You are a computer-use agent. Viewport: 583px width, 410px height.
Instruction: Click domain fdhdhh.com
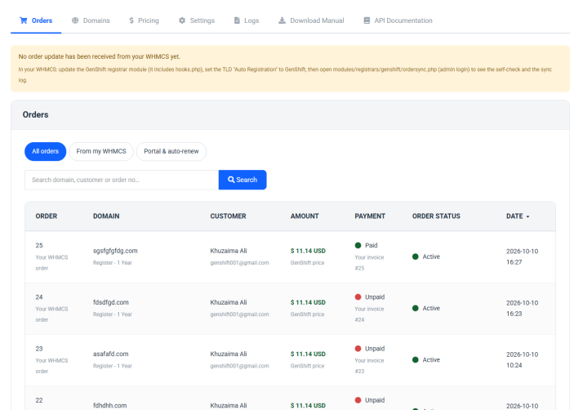tap(109, 406)
